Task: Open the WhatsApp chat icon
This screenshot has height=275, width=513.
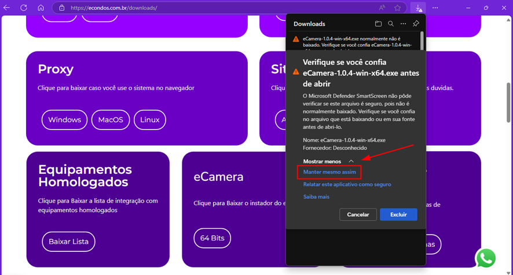Action: [x=486, y=258]
